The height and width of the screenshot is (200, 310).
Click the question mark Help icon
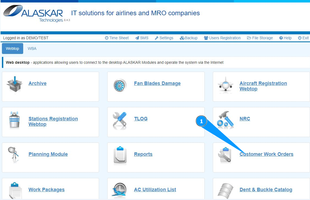tap(281, 38)
